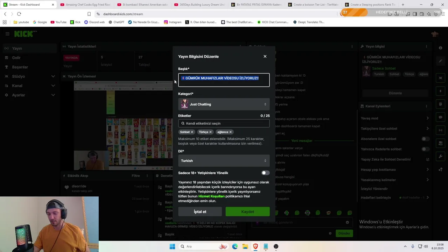Click the Yayın Ön İzlemesi preview thumbnail
448x252 pixels.
[123, 125]
